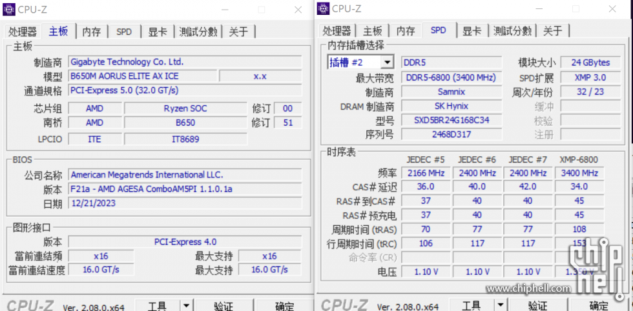Expand the 工具 dropdown arrow in left window
633x311 pixels.
pos(186,305)
